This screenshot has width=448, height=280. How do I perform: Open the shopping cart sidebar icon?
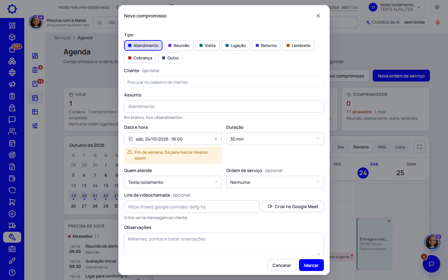12,202
